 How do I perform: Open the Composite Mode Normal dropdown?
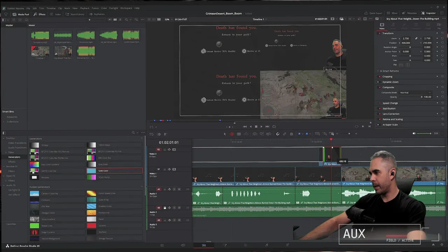(415, 92)
